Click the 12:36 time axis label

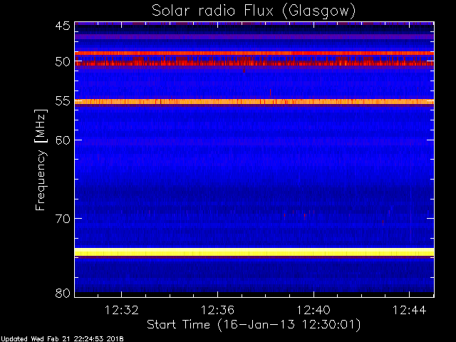click(x=217, y=310)
